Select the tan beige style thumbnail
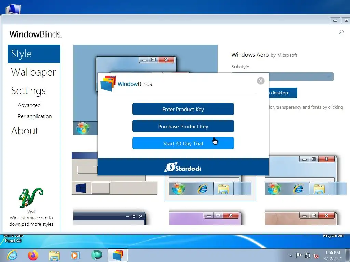The image size is (350, 262). (x=301, y=218)
